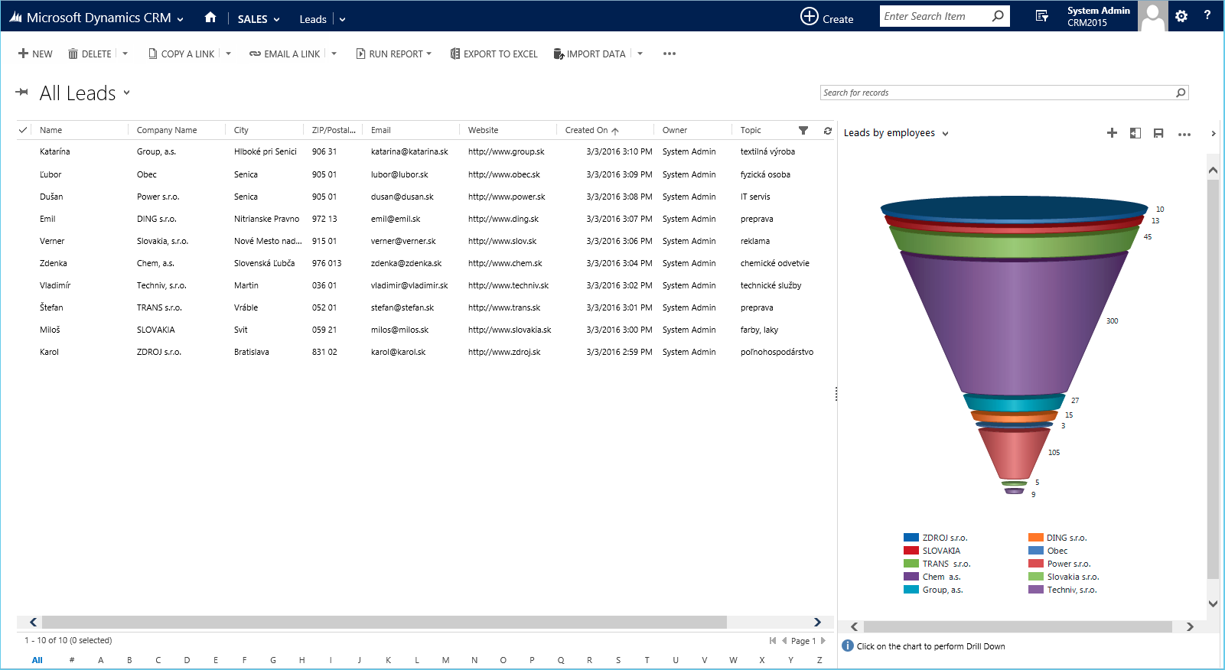Open Advanced Find icon
1225x670 pixels.
[1041, 16]
